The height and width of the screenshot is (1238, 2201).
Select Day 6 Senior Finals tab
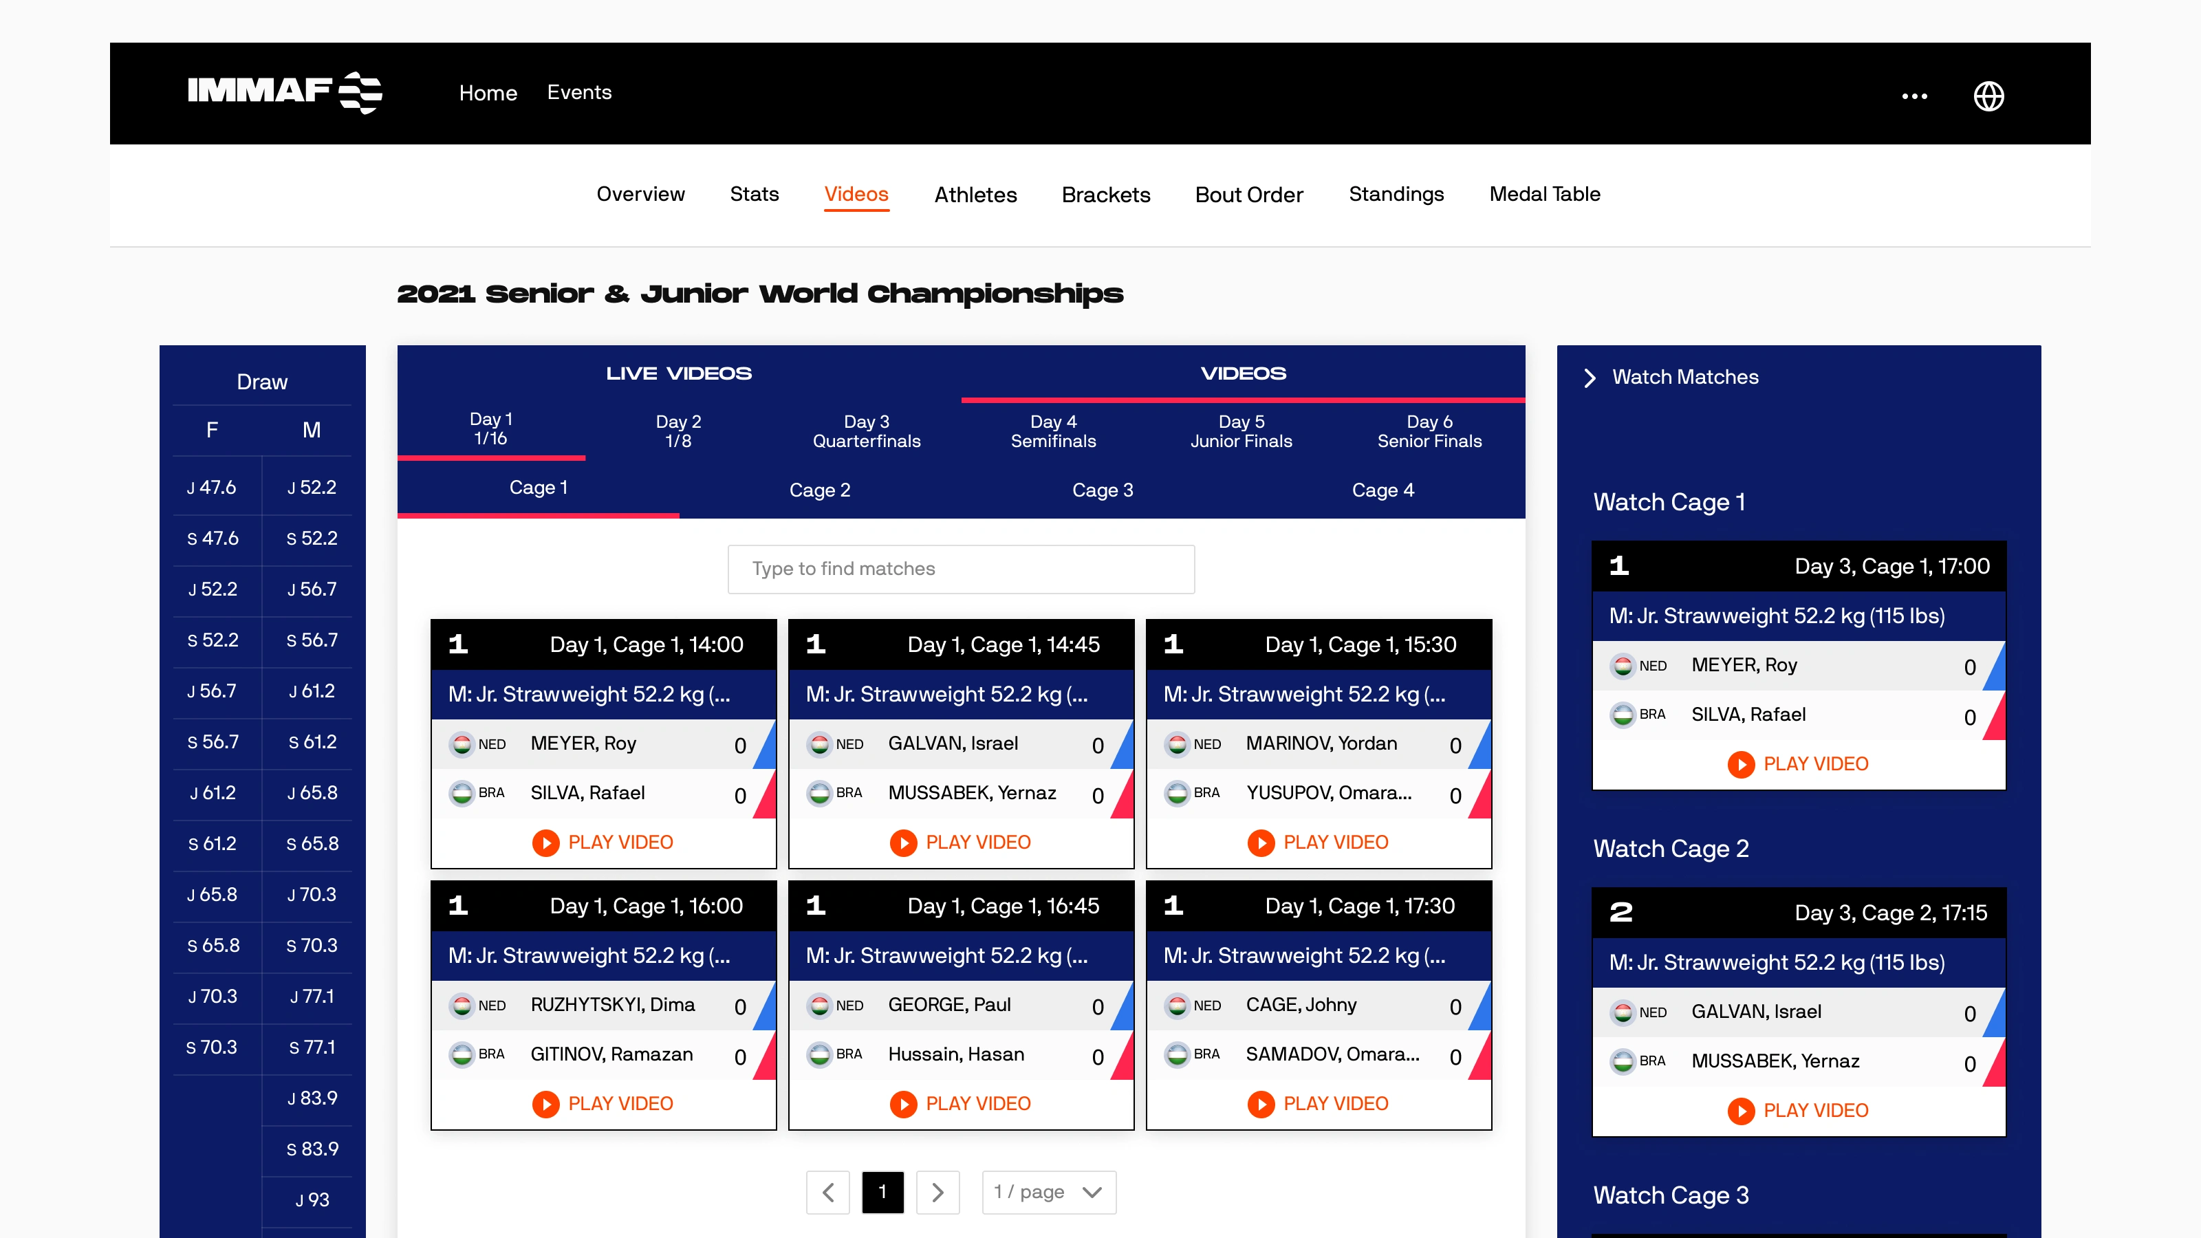[1429, 431]
